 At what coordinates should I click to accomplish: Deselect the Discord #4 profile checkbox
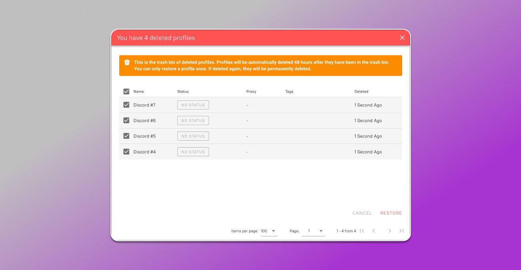pyautogui.click(x=126, y=152)
